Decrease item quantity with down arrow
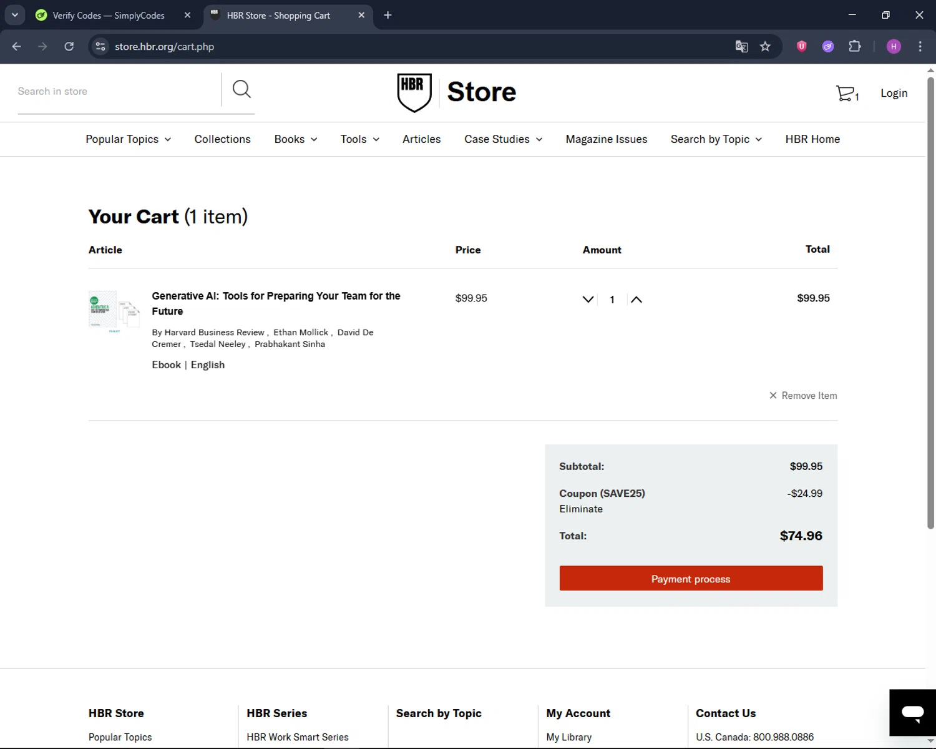 (x=588, y=300)
